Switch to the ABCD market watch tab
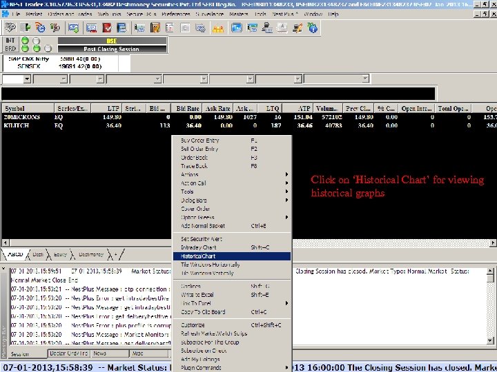The width and height of the screenshot is (497, 372). point(15,254)
